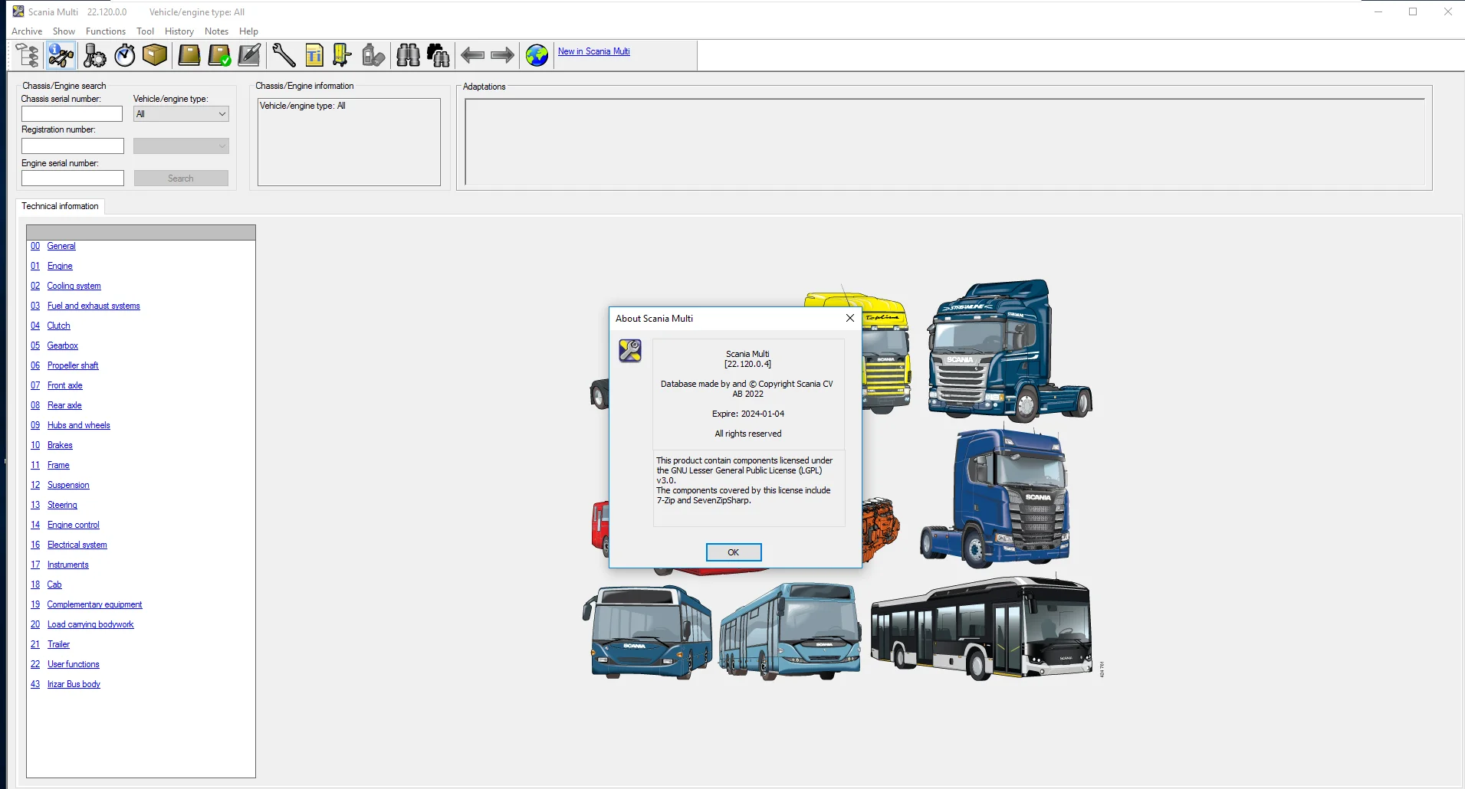Open the Instruments link
Screen dimensions: 1465x789
pyautogui.click(x=67, y=565)
